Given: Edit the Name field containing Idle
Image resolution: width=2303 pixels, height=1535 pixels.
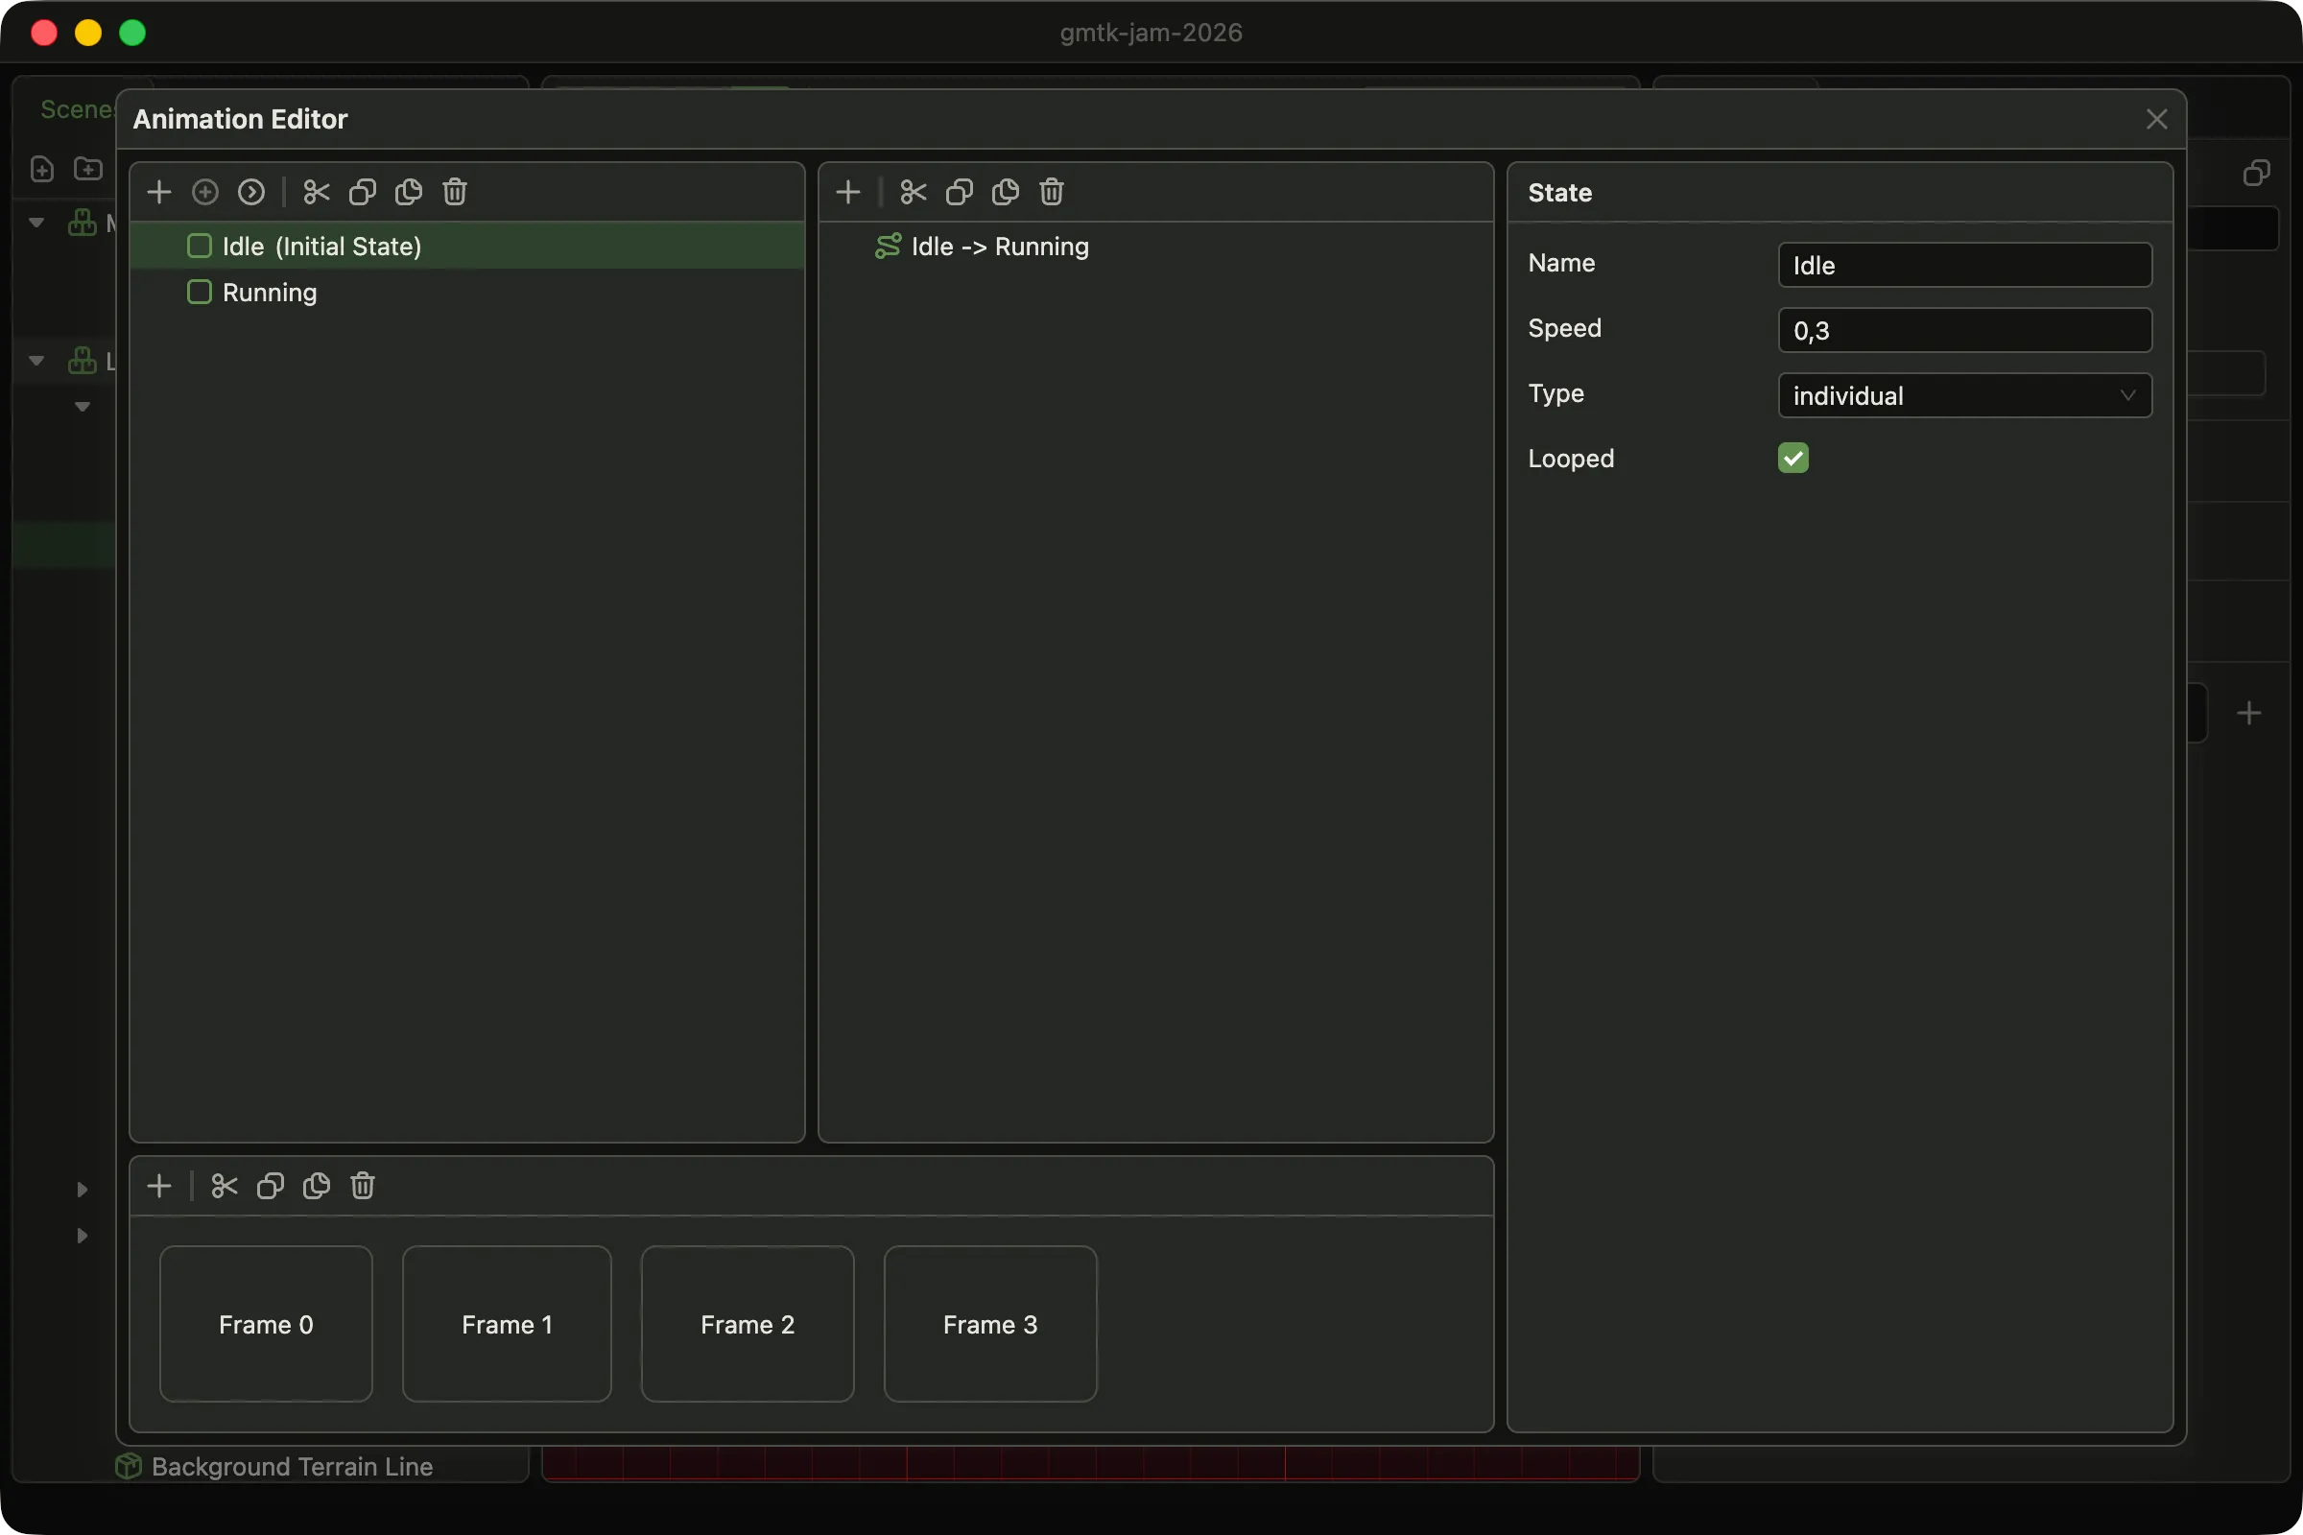Looking at the screenshot, I should 1964,266.
